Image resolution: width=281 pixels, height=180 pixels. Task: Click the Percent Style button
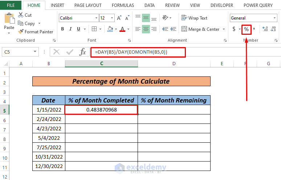(x=247, y=29)
